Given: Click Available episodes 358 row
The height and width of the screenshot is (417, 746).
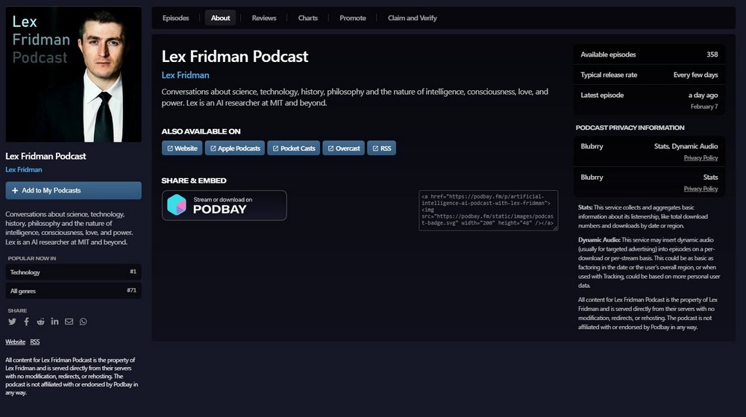Looking at the screenshot, I should [x=649, y=54].
